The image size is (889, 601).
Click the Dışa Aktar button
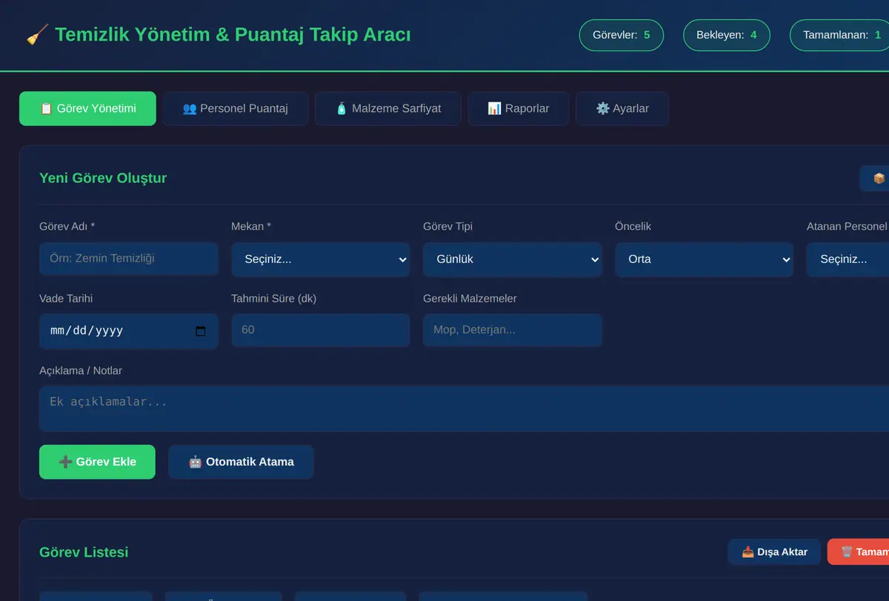click(774, 552)
